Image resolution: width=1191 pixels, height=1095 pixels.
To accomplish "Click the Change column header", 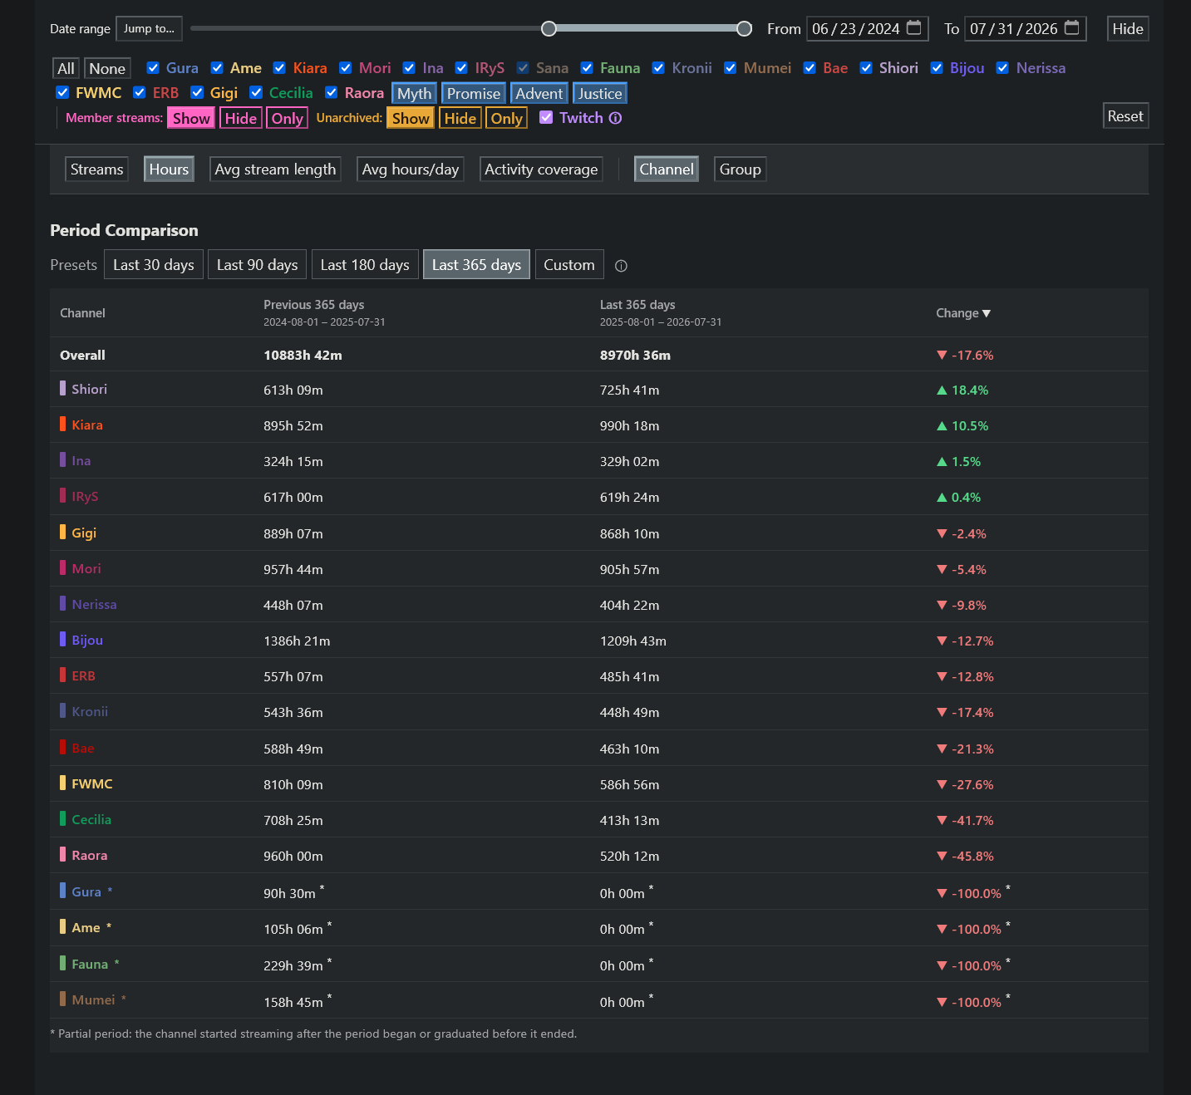I will click(x=963, y=313).
